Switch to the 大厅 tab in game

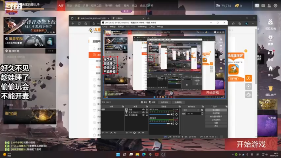(x=61, y=6)
